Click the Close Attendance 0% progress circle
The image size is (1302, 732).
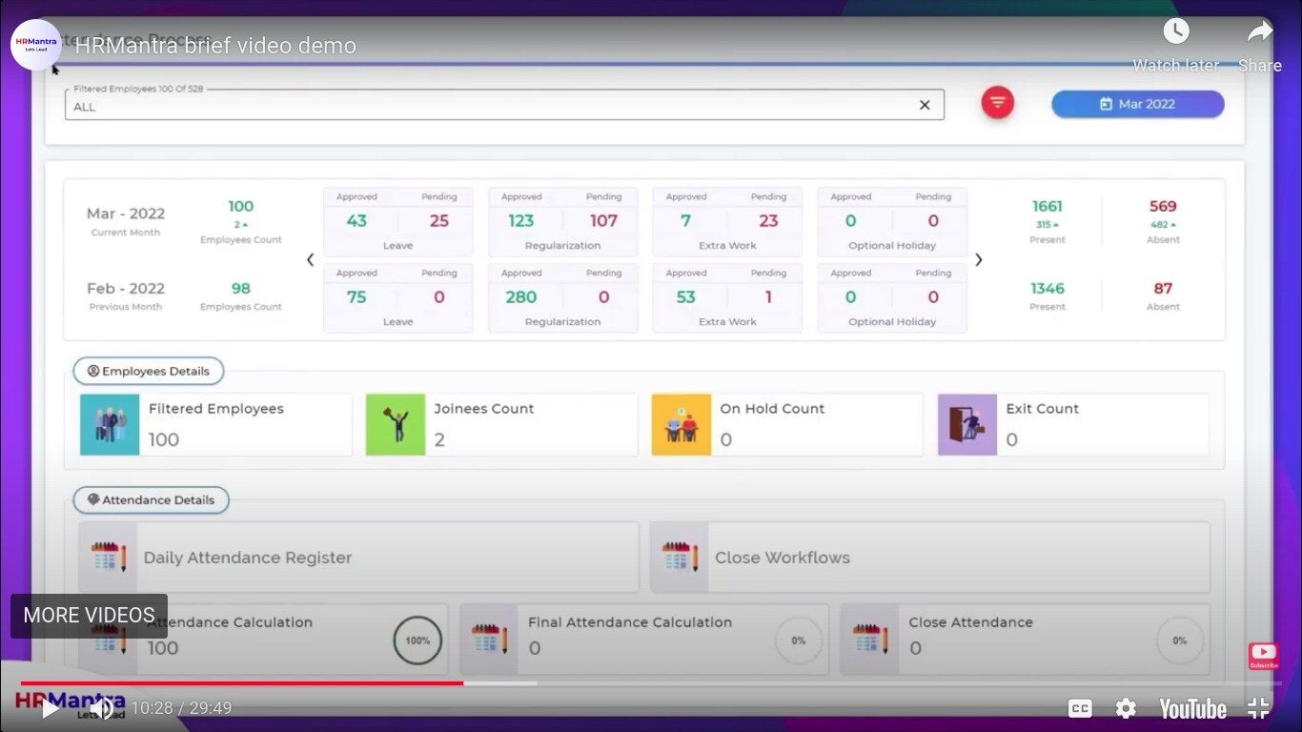tap(1180, 640)
